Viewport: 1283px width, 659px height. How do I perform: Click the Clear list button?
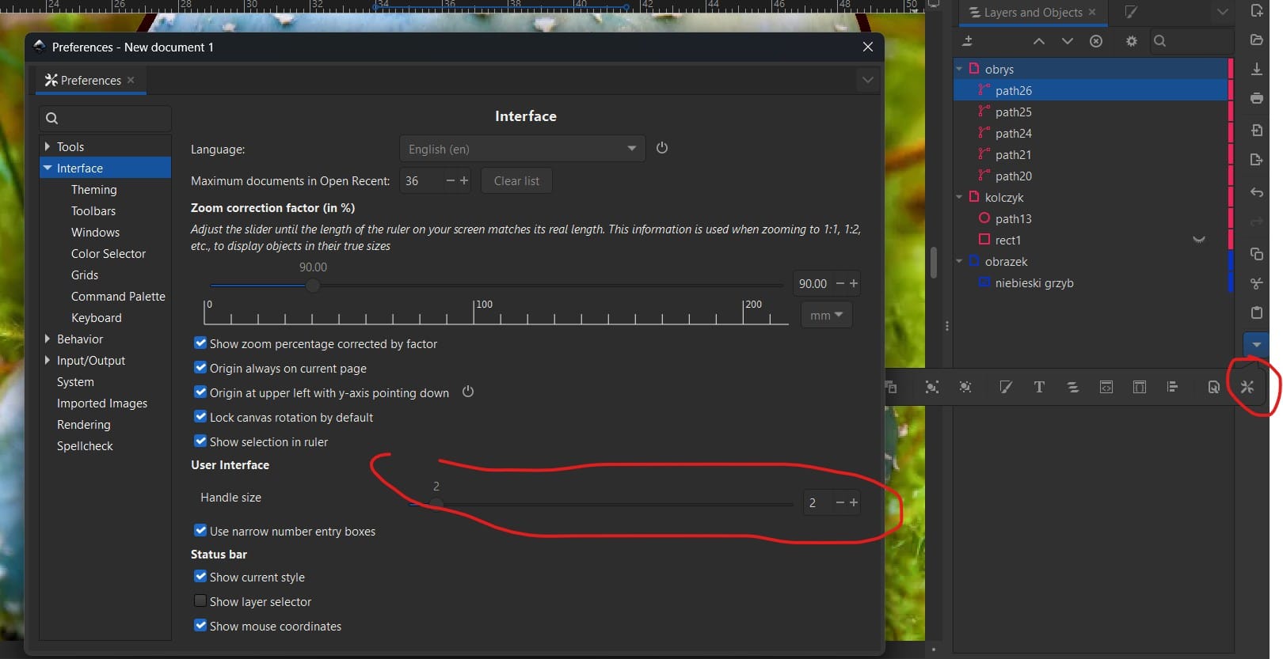(516, 181)
